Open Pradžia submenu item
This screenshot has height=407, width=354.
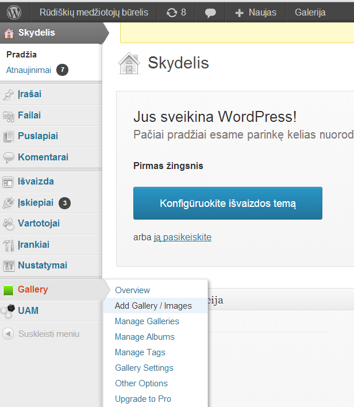coord(21,55)
